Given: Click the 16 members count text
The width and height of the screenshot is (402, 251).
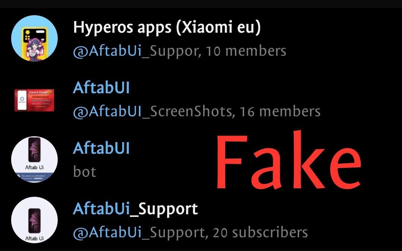Looking at the screenshot, I should [280, 111].
